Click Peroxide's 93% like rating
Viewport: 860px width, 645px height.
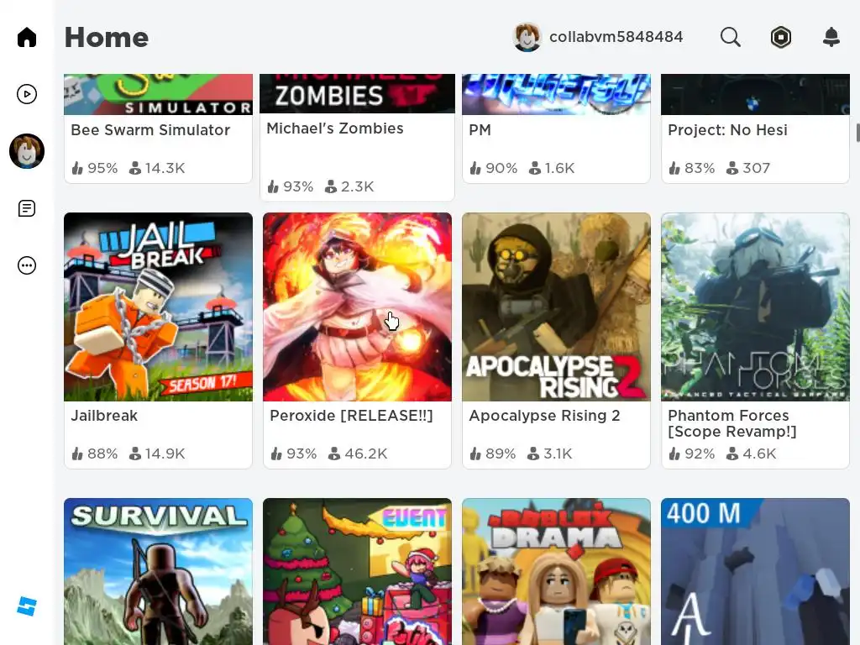[293, 454]
